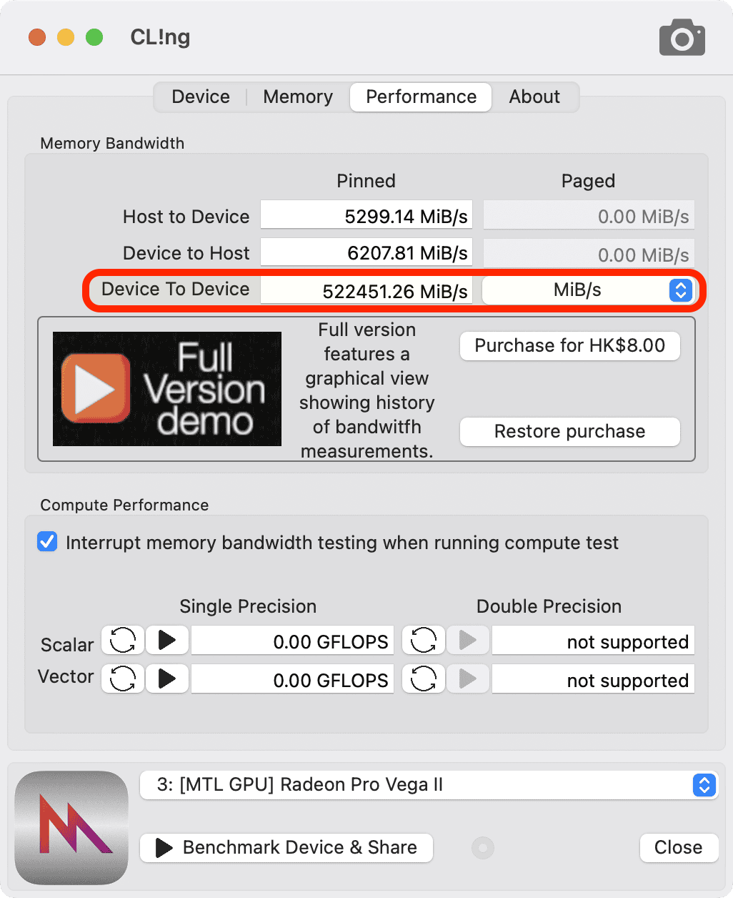
Task: Click the Host to Device pinned value field
Action: coord(366,216)
